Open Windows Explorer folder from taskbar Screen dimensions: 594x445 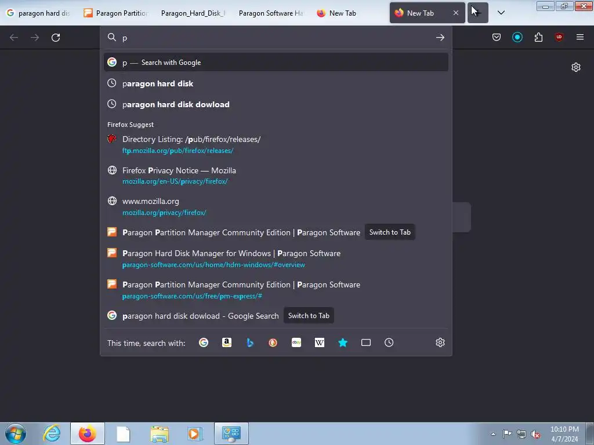(x=160, y=433)
